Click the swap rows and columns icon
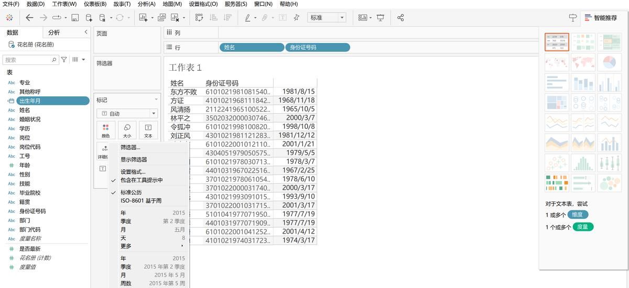629x288 pixels. pyautogui.click(x=199, y=18)
